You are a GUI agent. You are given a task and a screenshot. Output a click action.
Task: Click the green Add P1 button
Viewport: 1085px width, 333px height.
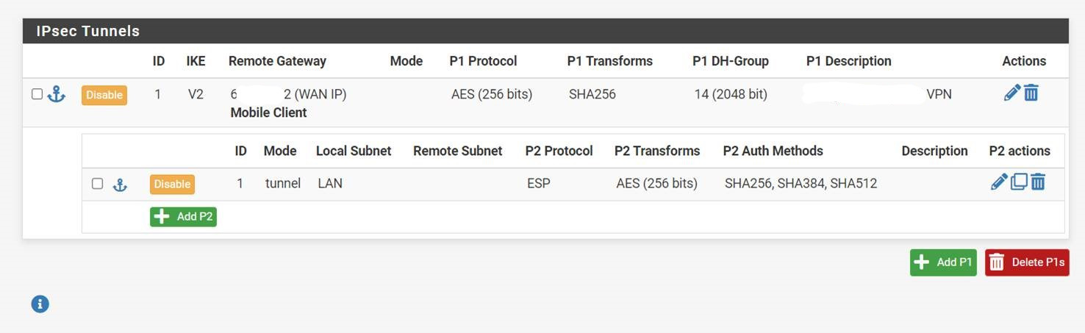(x=943, y=262)
